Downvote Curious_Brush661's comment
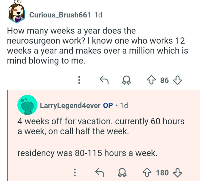 178,81
